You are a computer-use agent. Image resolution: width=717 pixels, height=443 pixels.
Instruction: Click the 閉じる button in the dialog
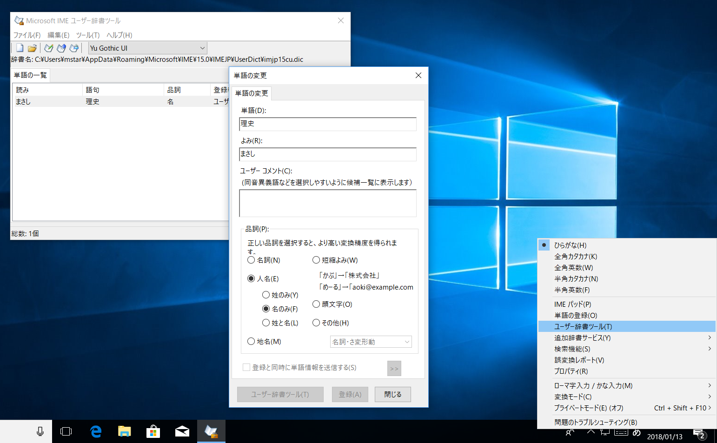(x=392, y=394)
